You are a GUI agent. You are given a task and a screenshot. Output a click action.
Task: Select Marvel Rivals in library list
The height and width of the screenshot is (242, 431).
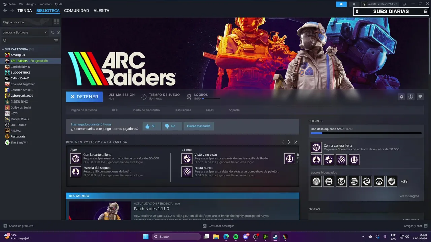click(x=30, y=119)
